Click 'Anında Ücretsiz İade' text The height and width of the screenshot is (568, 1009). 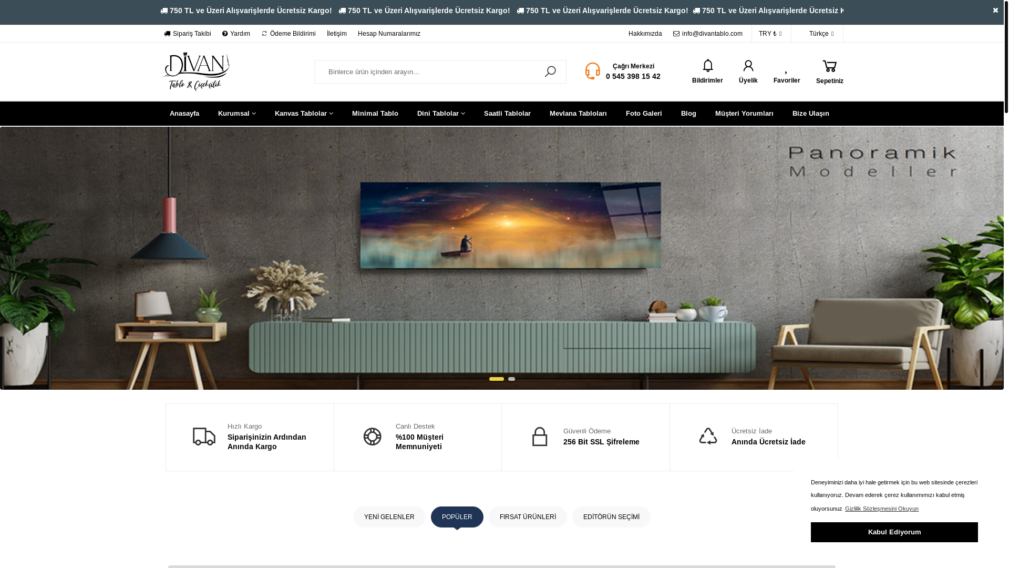768,442
